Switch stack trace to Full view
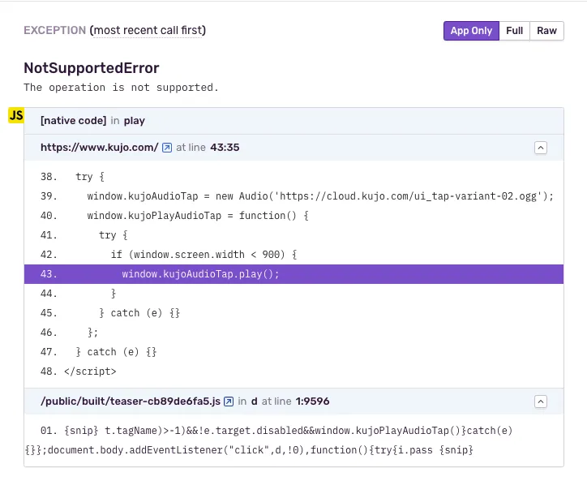The height and width of the screenshot is (481, 587). [x=514, y=31]
